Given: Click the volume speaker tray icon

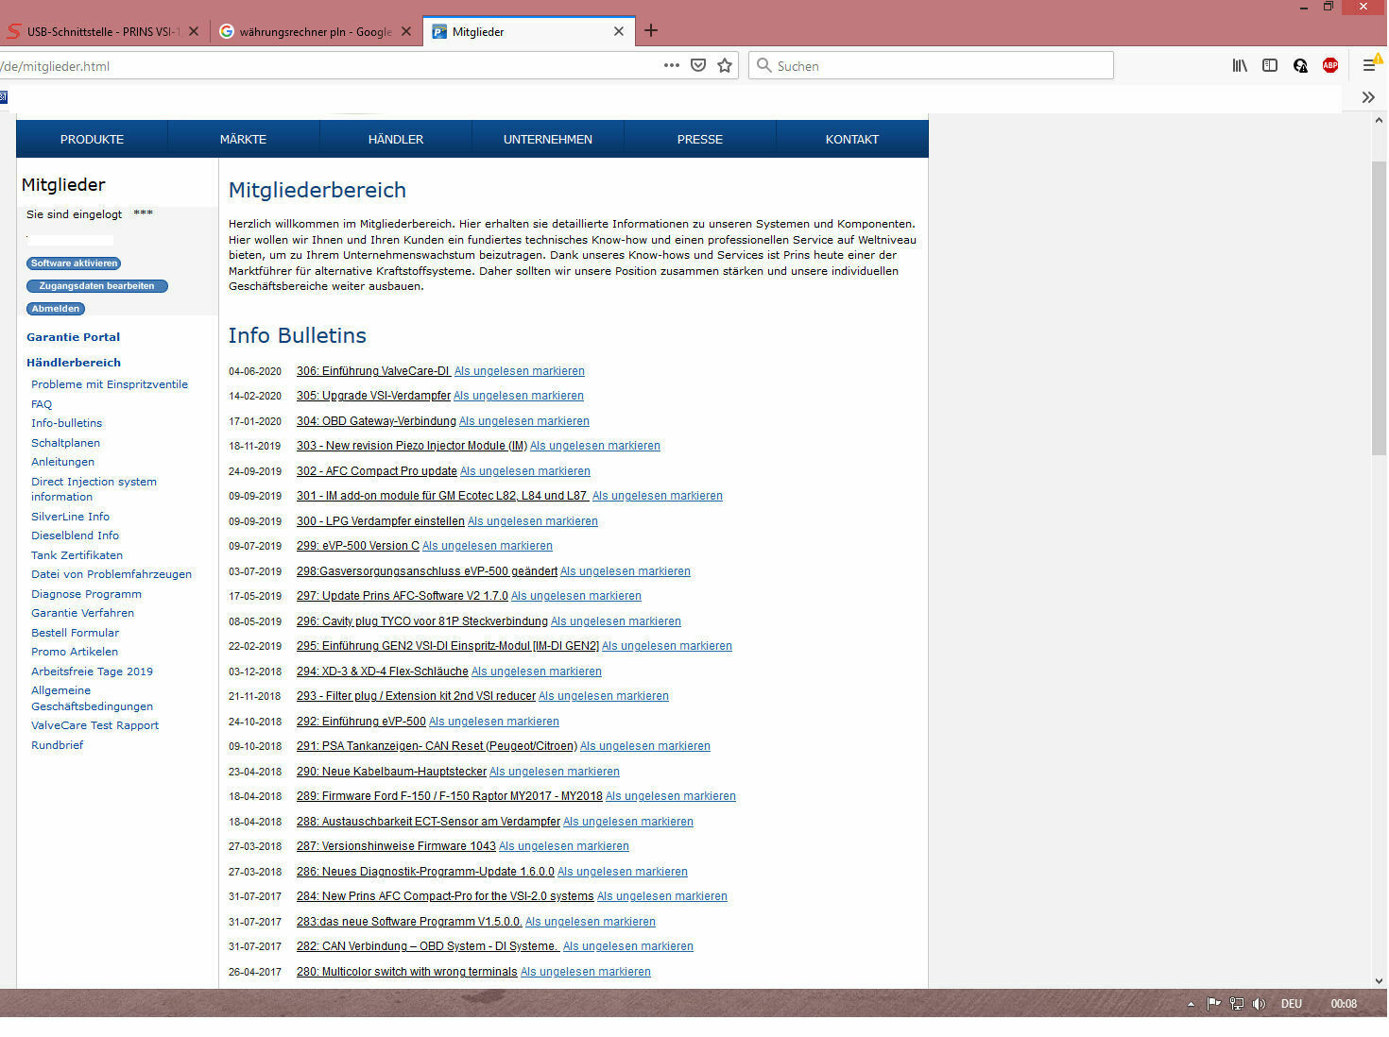Looking at the screenshot, I should click(x=1259, y=1004).
